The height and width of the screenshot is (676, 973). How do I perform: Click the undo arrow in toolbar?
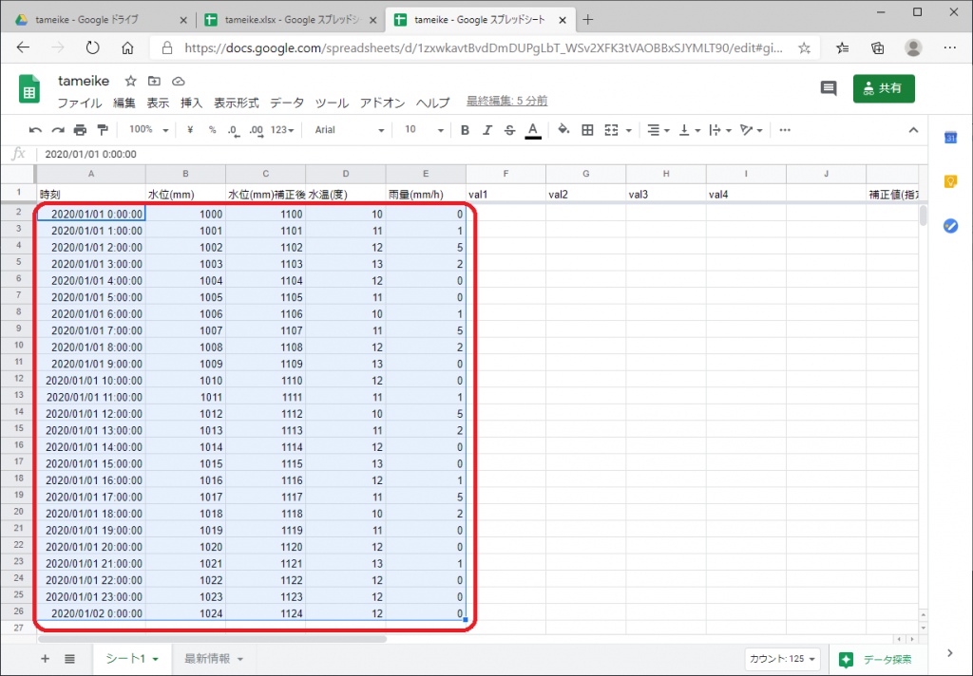click(35, 130)
